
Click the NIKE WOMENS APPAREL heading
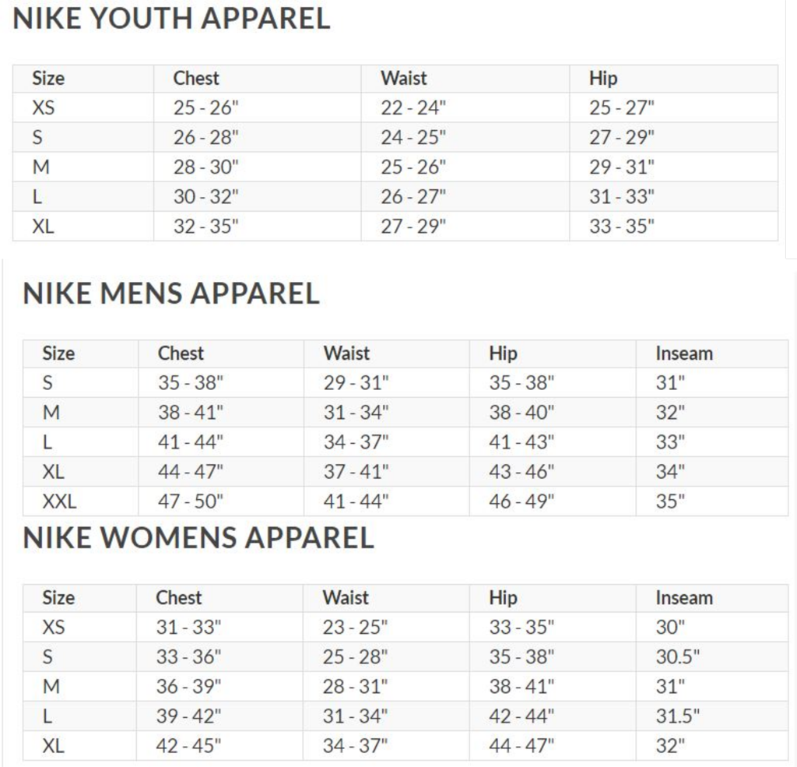tap(198, 538)
